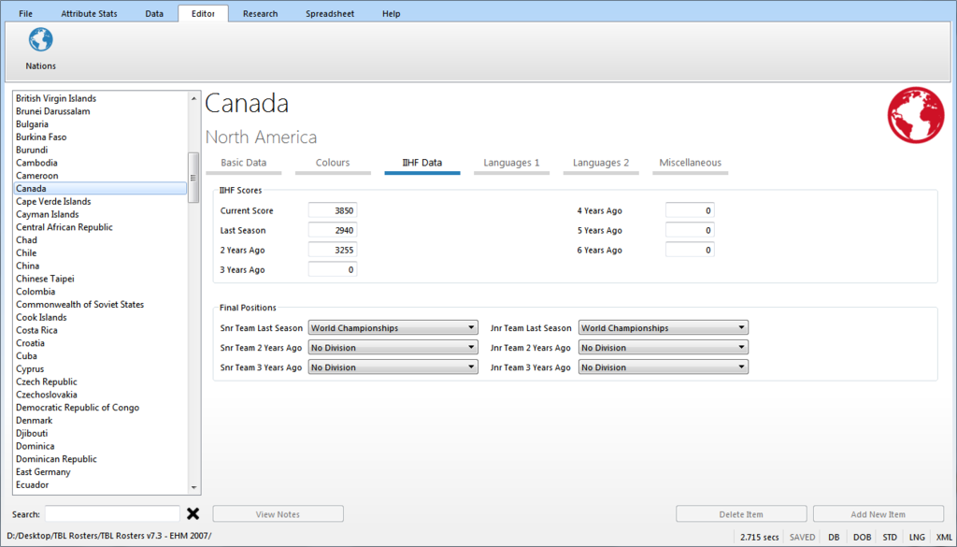The image size is (957, 547).
Task: Expand the Snr Team 3 Years Ago dropdown
Action: click(393, 367)
